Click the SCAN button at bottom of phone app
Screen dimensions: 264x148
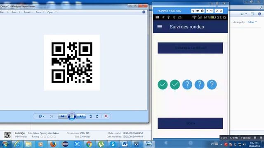point(190,123)
